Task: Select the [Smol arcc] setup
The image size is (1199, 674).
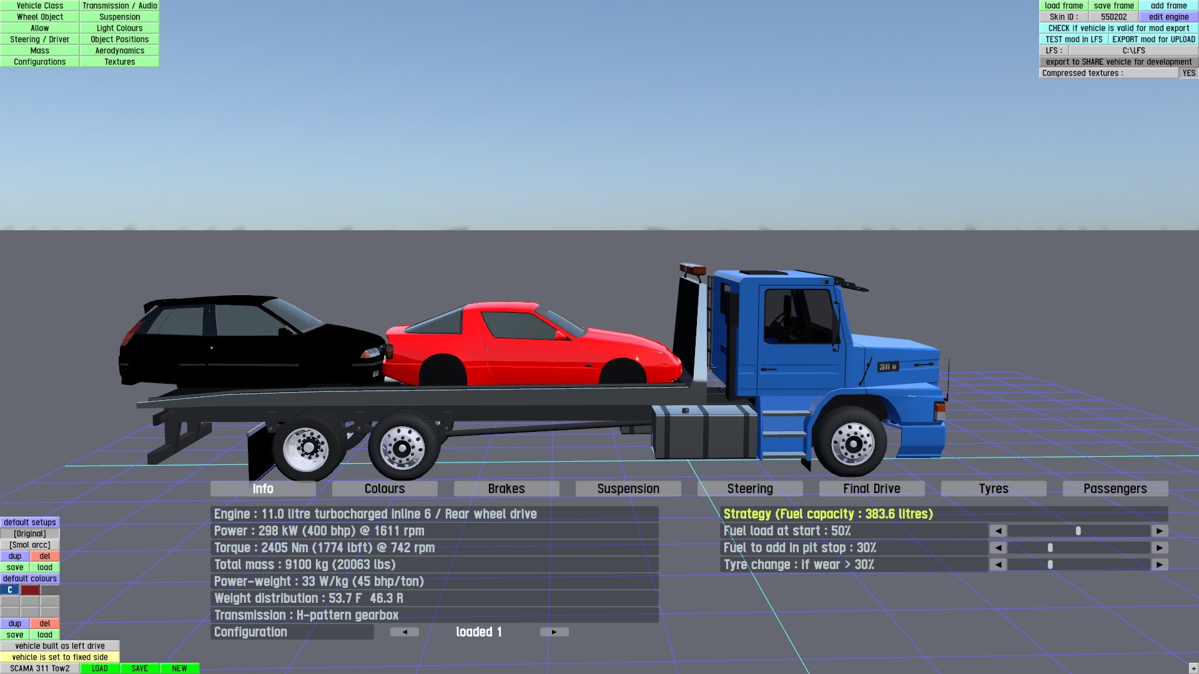Action: tap(30, 545)
